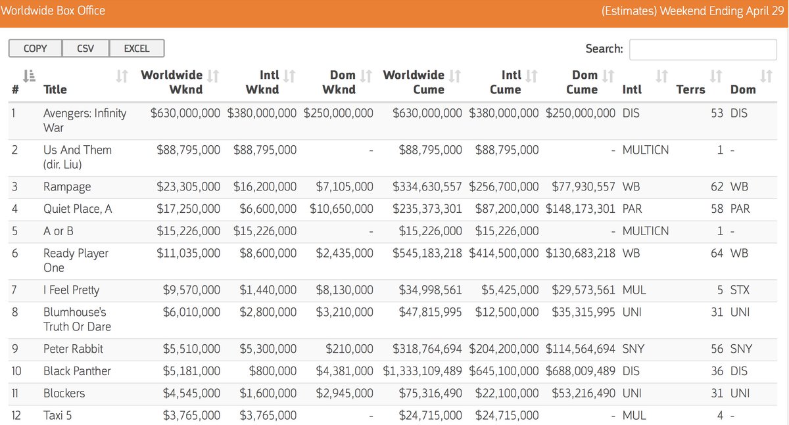This screenshot has width=789, height=425.
Task: Sort by Terrs arrows icon
Action: pos(717,76)
